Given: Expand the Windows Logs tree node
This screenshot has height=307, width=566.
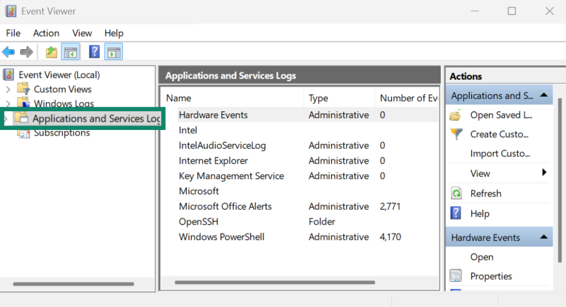Looking at the screenshot, I should pos(8,103).
